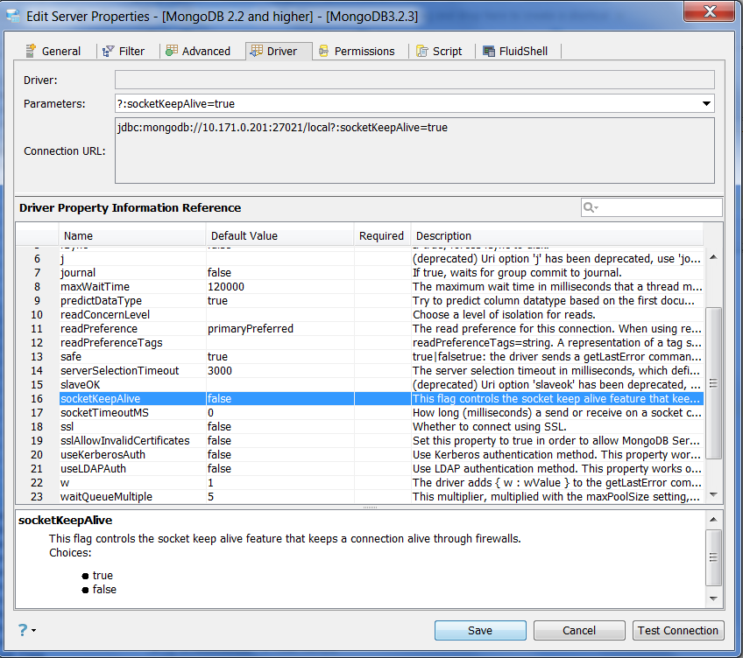This screenshot has height=658, width=743.
Task: Click the row for property 'w'
Action: click(360, 482)
